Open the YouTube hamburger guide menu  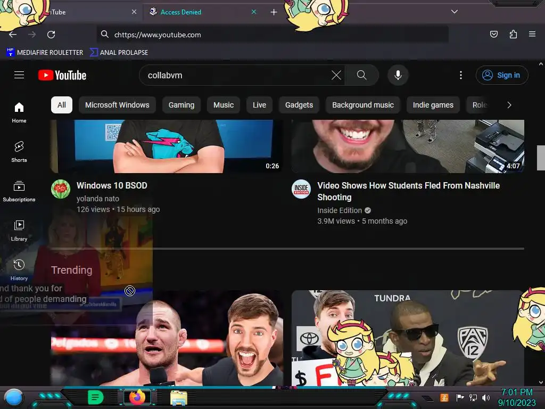coord(19,75)
